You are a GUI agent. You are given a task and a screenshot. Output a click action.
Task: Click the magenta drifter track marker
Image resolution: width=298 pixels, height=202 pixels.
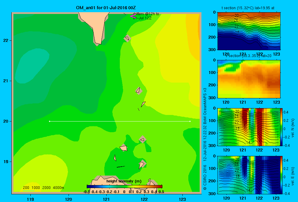click(133, 16)
